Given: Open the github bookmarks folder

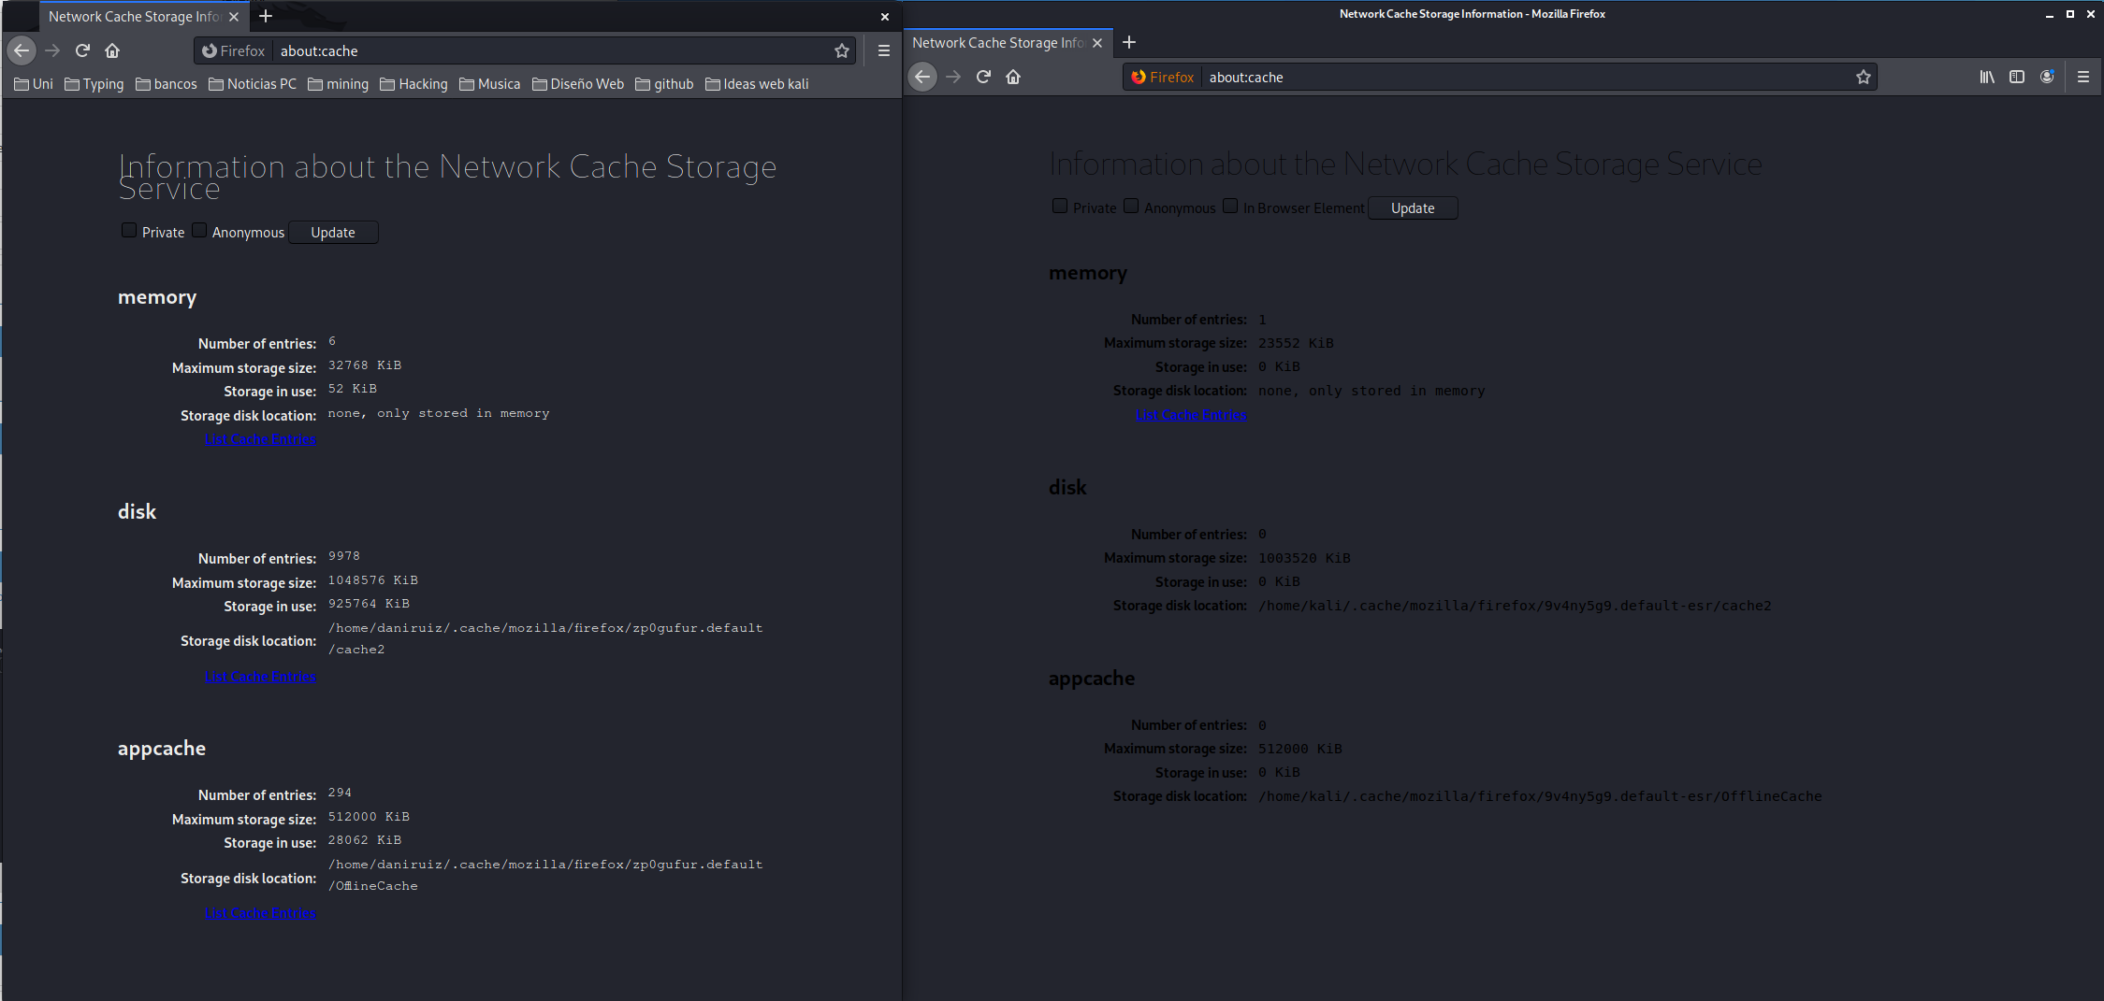Looking at the screenshot, I should point(664,84).
